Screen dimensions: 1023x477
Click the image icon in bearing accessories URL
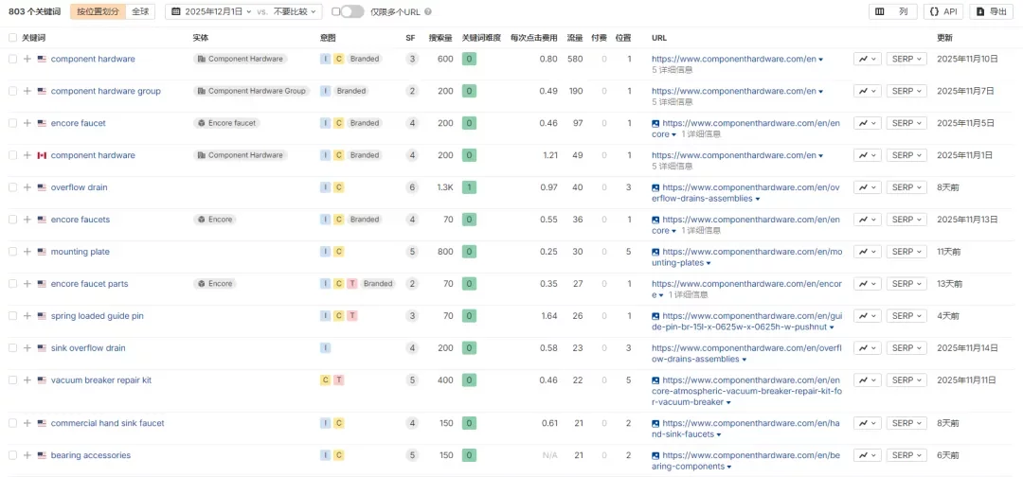[x=655, y=455]
